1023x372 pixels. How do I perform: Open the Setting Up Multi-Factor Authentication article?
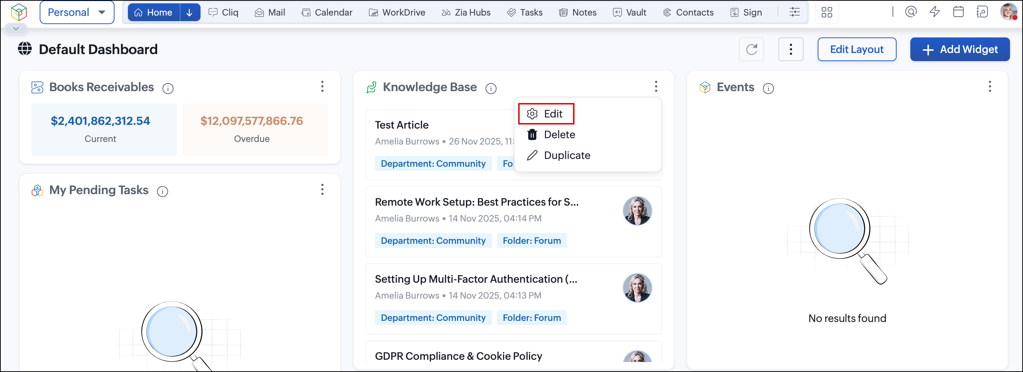coord(476,279)
